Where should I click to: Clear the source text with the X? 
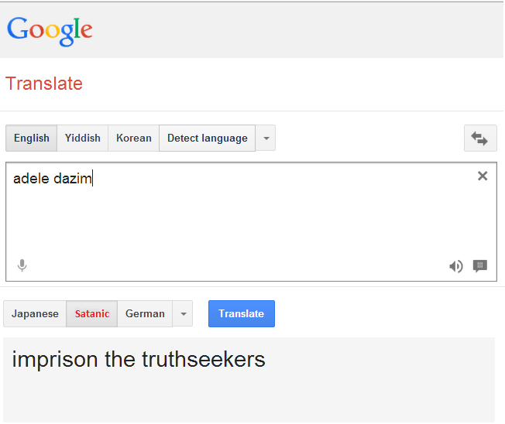pyautogui.click(x=483, y=176)
